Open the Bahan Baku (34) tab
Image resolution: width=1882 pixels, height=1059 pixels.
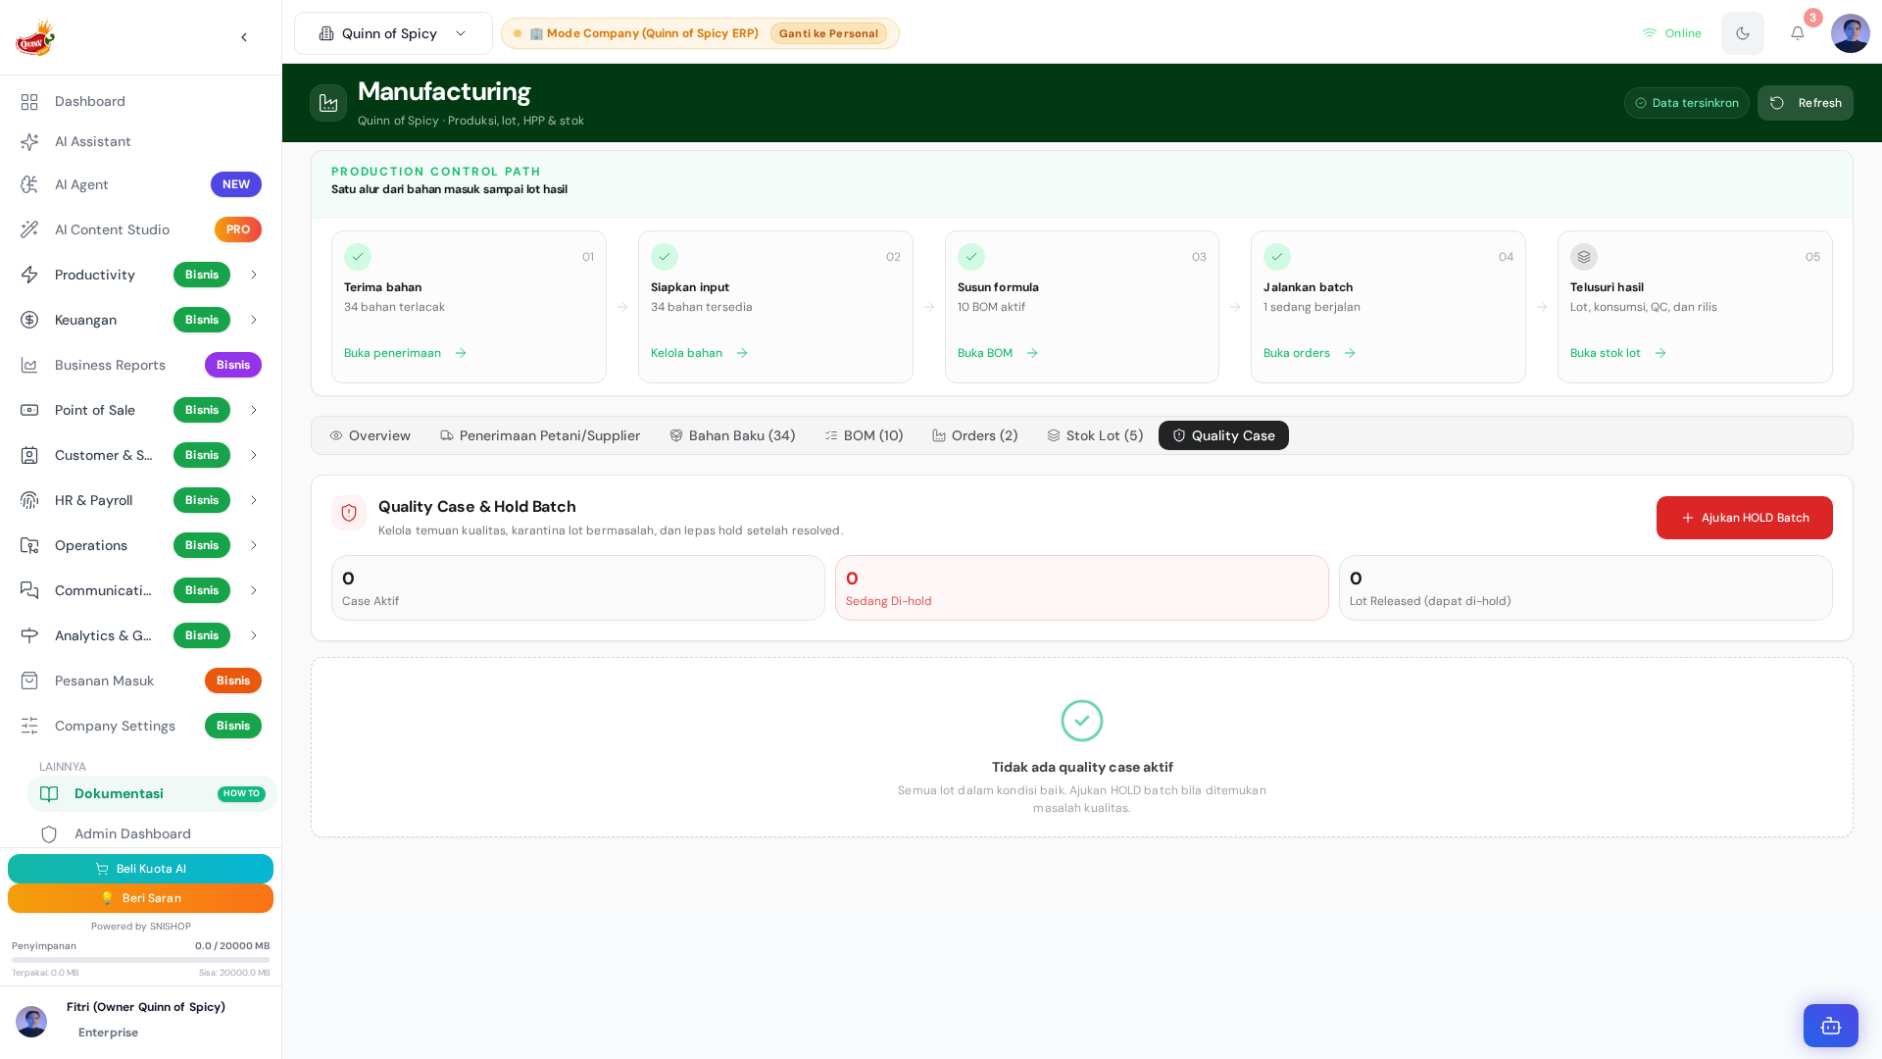732,435
